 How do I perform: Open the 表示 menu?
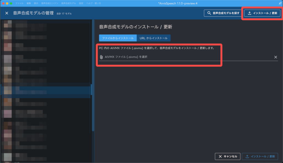(x=36, y=3)
